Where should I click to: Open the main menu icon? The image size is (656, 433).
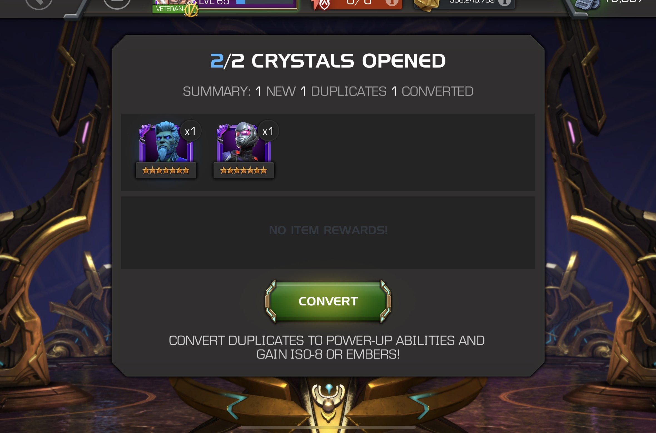coord(117,3)
